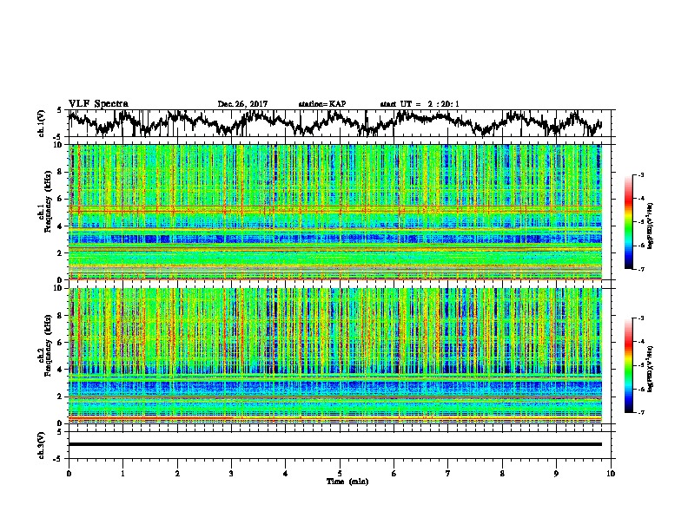The image size is (688, 531).
Task: Click time axis tick label "6"
Action: [x=394, y=474]
